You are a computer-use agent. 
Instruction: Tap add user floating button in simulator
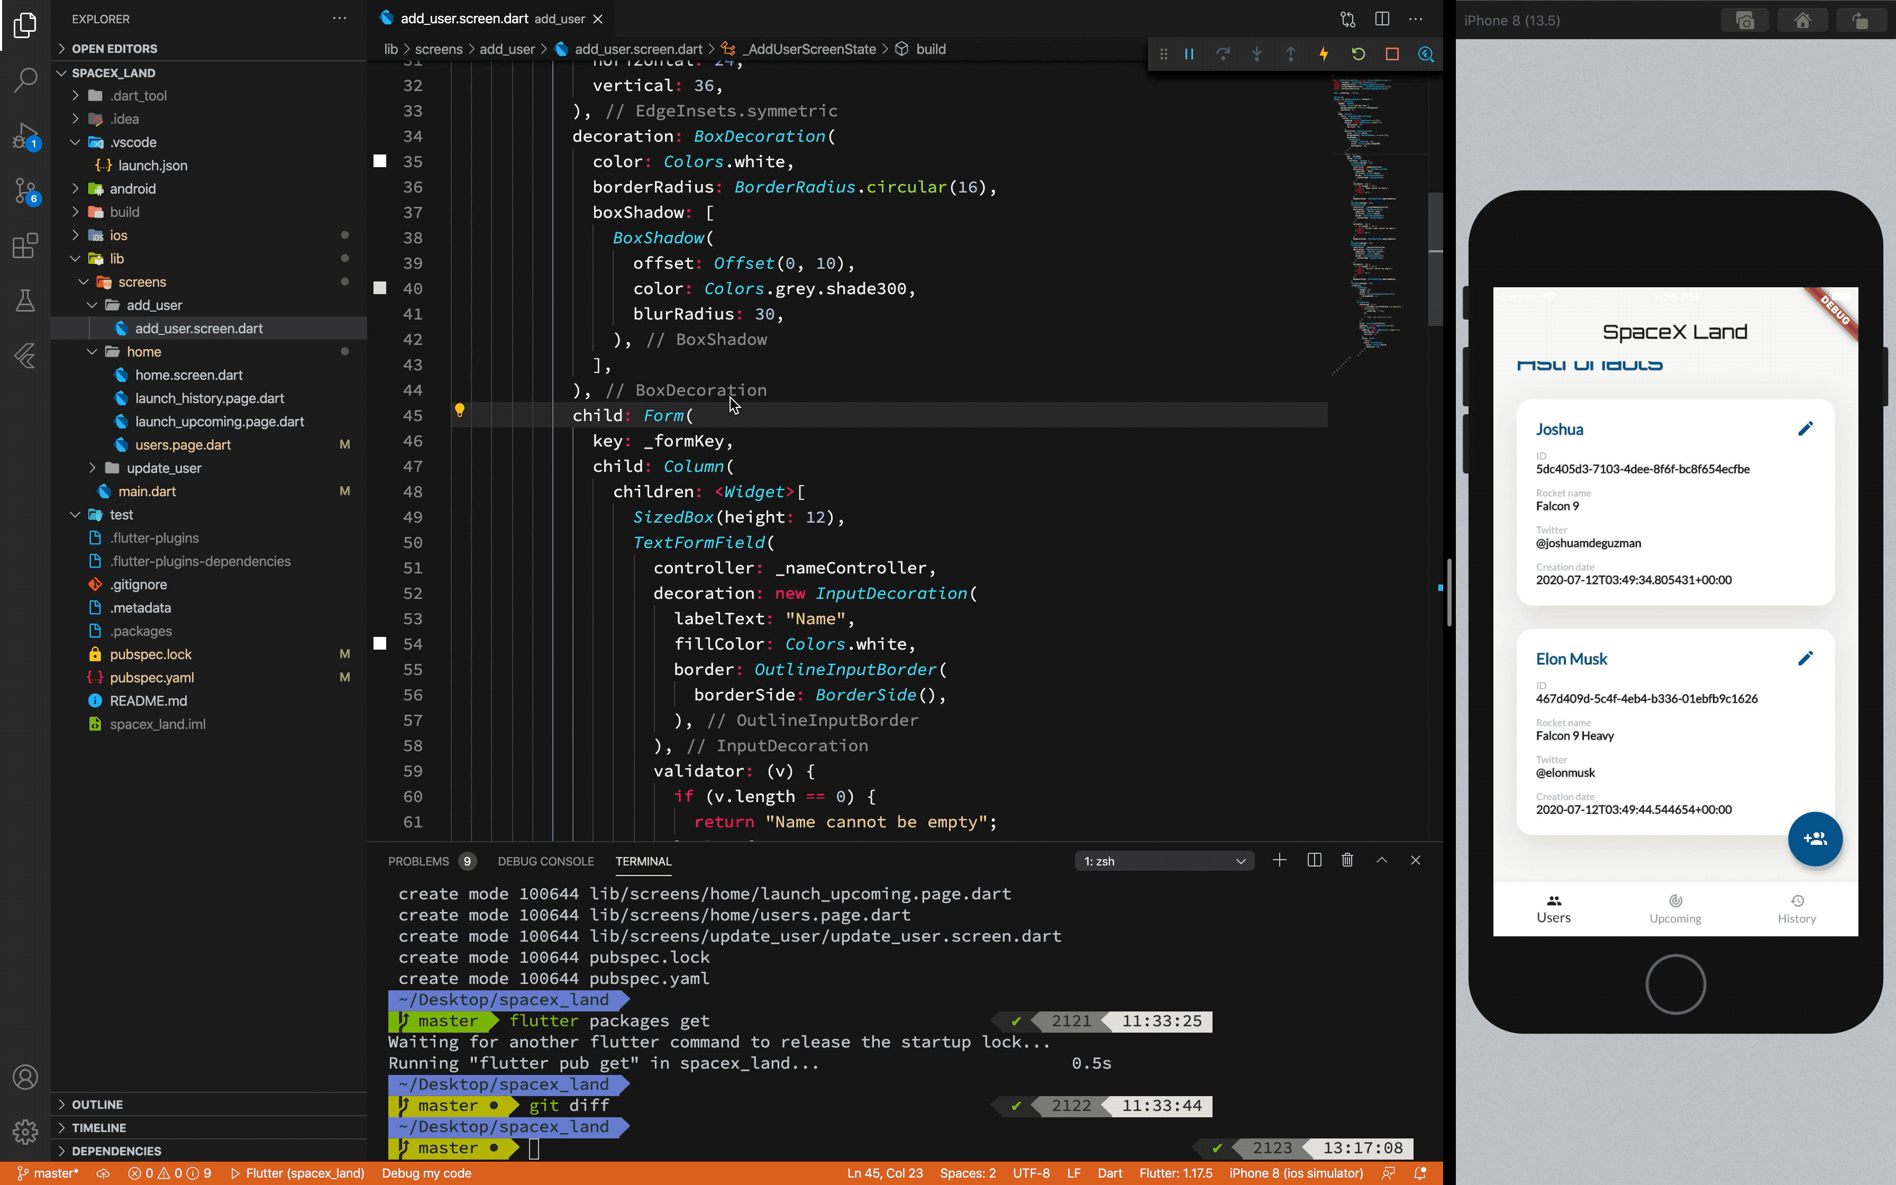click(1815, 838)
